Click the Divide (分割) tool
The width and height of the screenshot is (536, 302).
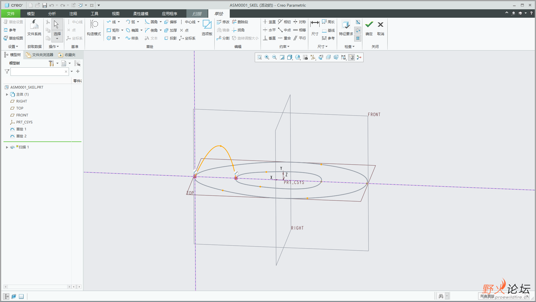click(223, 38)
